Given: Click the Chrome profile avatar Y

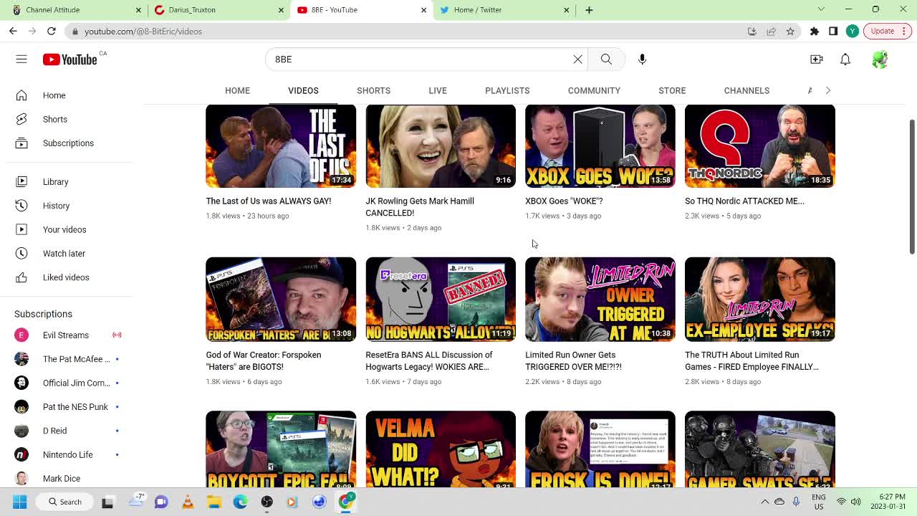Looking at the screenshot, I should click(853, 32).
